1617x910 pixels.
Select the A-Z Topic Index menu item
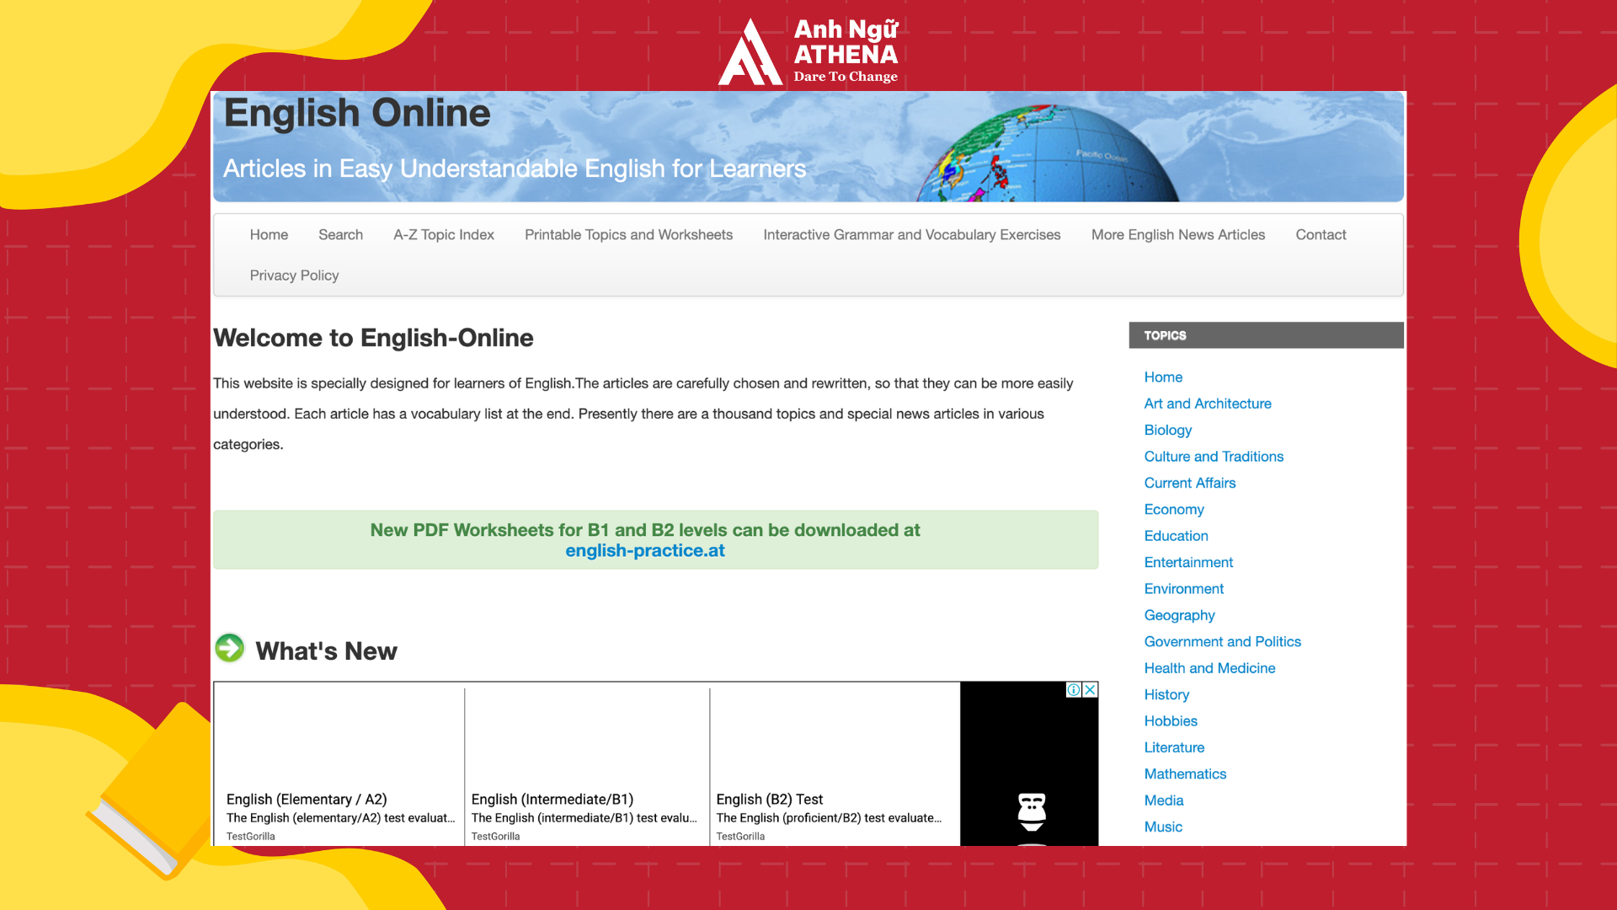click(x=443, y=234)
